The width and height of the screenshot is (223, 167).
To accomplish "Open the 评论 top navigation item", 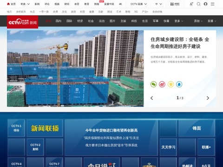I will (x=47, y=4).
